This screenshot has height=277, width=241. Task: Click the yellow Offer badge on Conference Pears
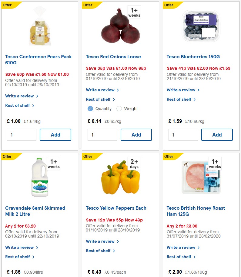(8, 5)
